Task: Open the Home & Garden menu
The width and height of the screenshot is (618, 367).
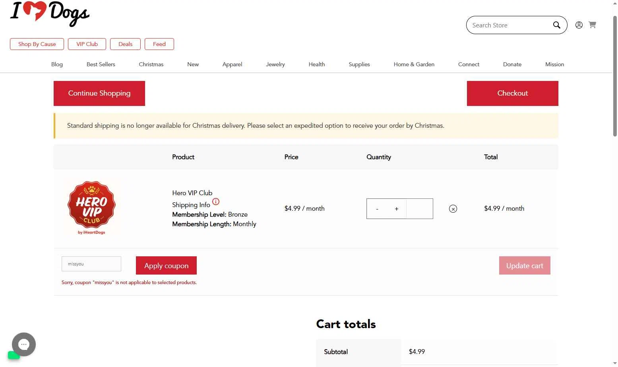Action: coord(414,64)
